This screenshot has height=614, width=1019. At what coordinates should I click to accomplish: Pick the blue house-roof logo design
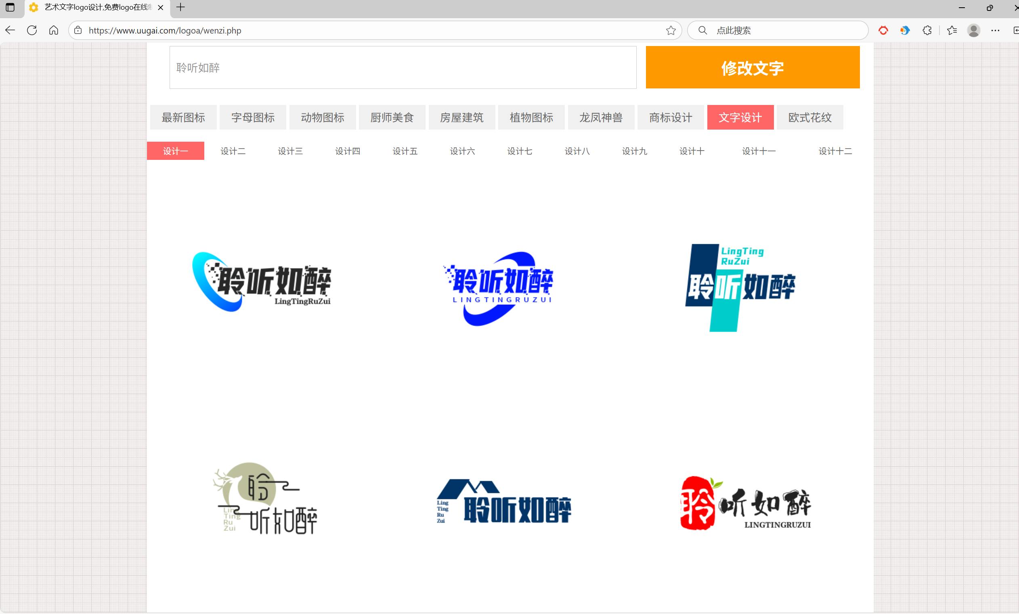[x=503, y=501]
